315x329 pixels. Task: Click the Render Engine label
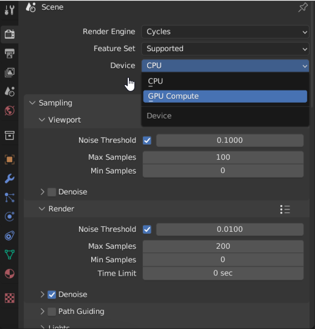pyautogui.click(x=109, y=32)
